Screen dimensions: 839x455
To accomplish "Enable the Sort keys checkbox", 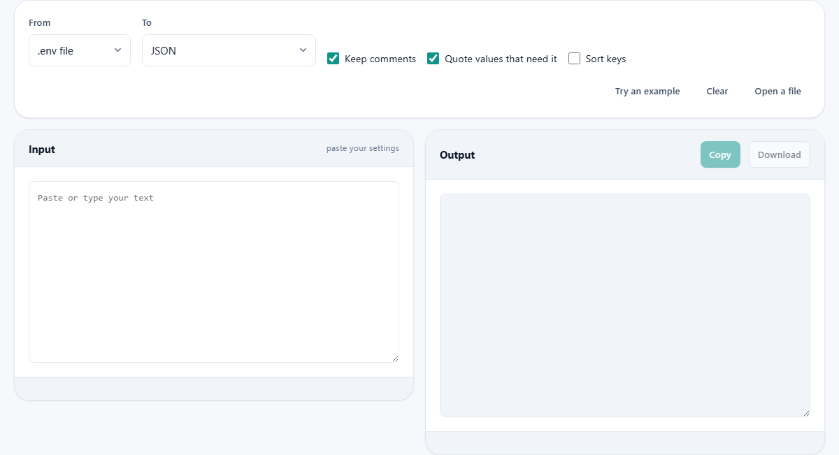I will 575,59.
